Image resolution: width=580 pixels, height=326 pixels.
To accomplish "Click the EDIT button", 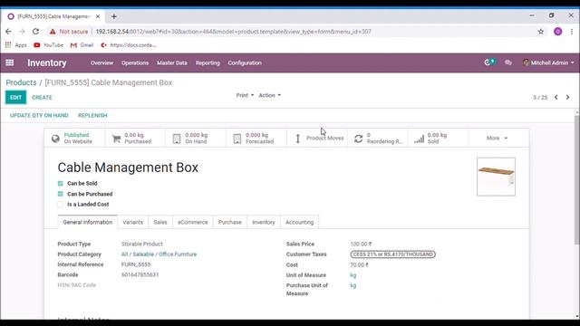I will point(15,97).
